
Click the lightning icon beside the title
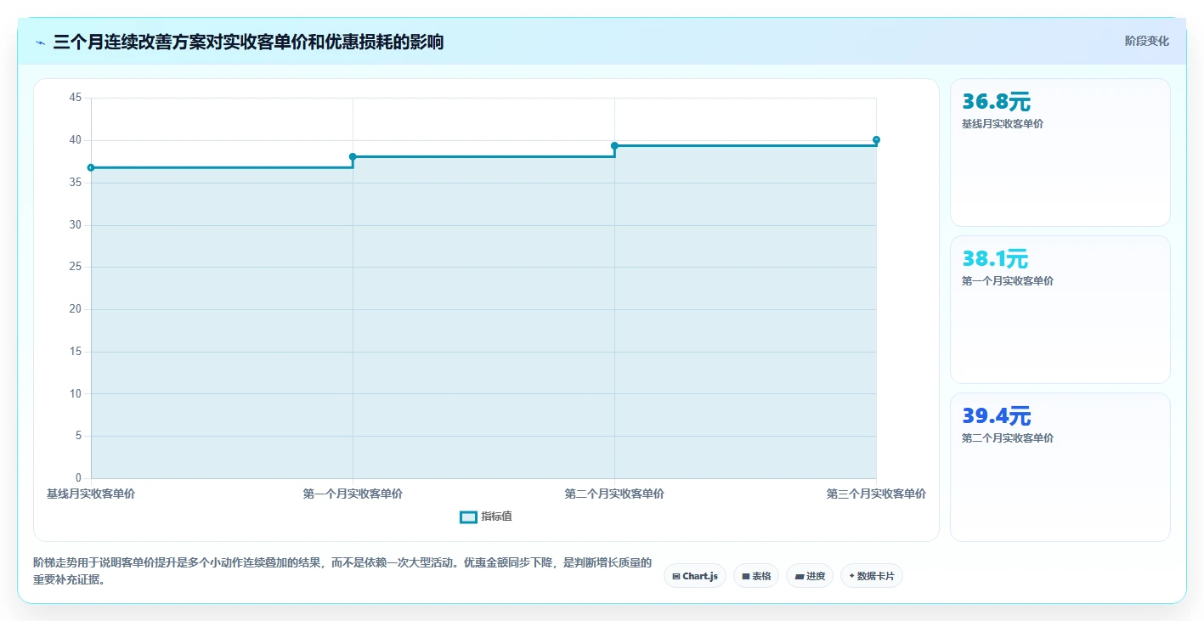40,42
